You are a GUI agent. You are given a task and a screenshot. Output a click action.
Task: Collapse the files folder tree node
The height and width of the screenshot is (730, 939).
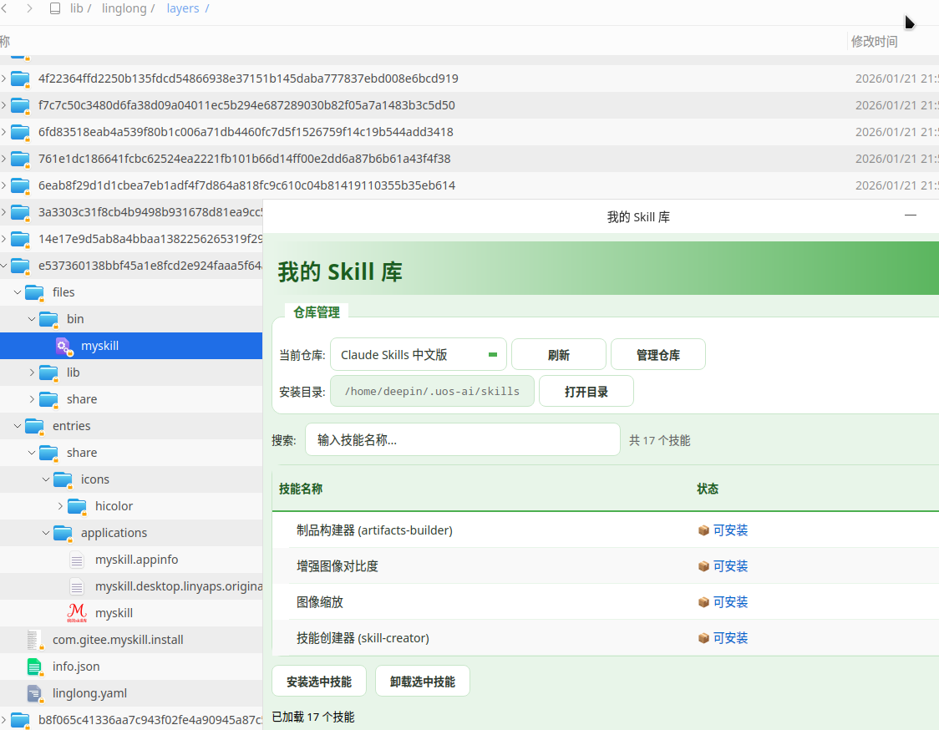click(18, 292)
